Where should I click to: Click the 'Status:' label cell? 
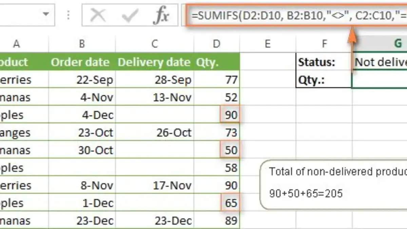324,62
